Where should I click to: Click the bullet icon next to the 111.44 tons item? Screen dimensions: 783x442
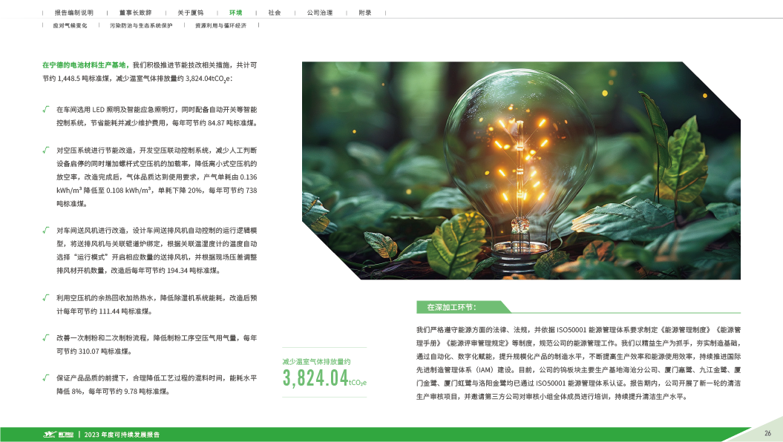(x=46, y=297)
